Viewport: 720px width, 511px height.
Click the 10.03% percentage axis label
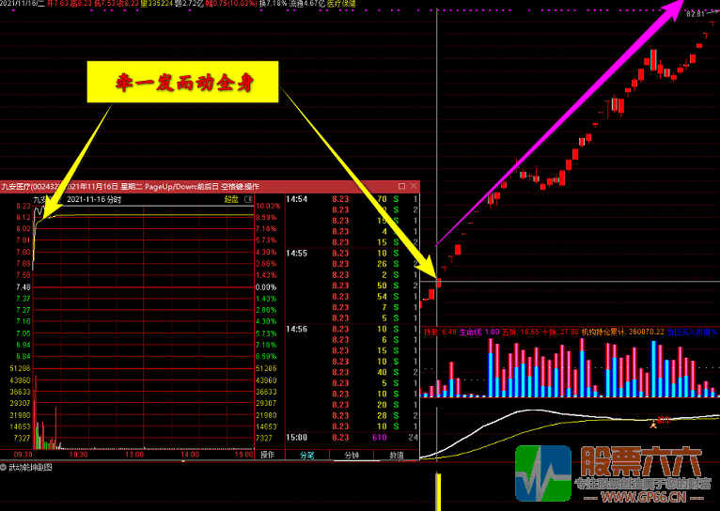[x=268, y=206]
